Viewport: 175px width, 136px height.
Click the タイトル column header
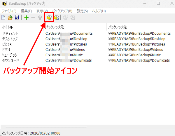(8, 27)
